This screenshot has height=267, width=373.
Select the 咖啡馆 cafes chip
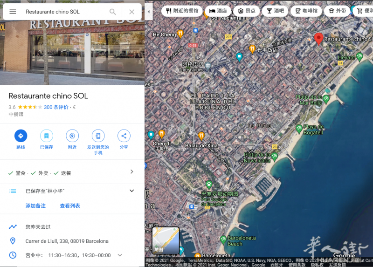[x=306, y=11]
